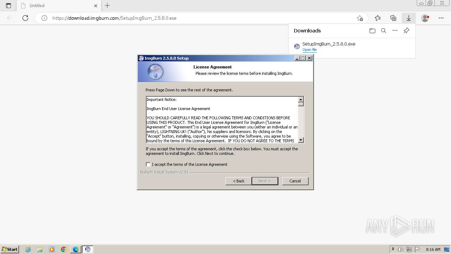Show hidden tray icons
Image resolution: width=451 pixels, height=254 pixels.
tap(393, 249)
